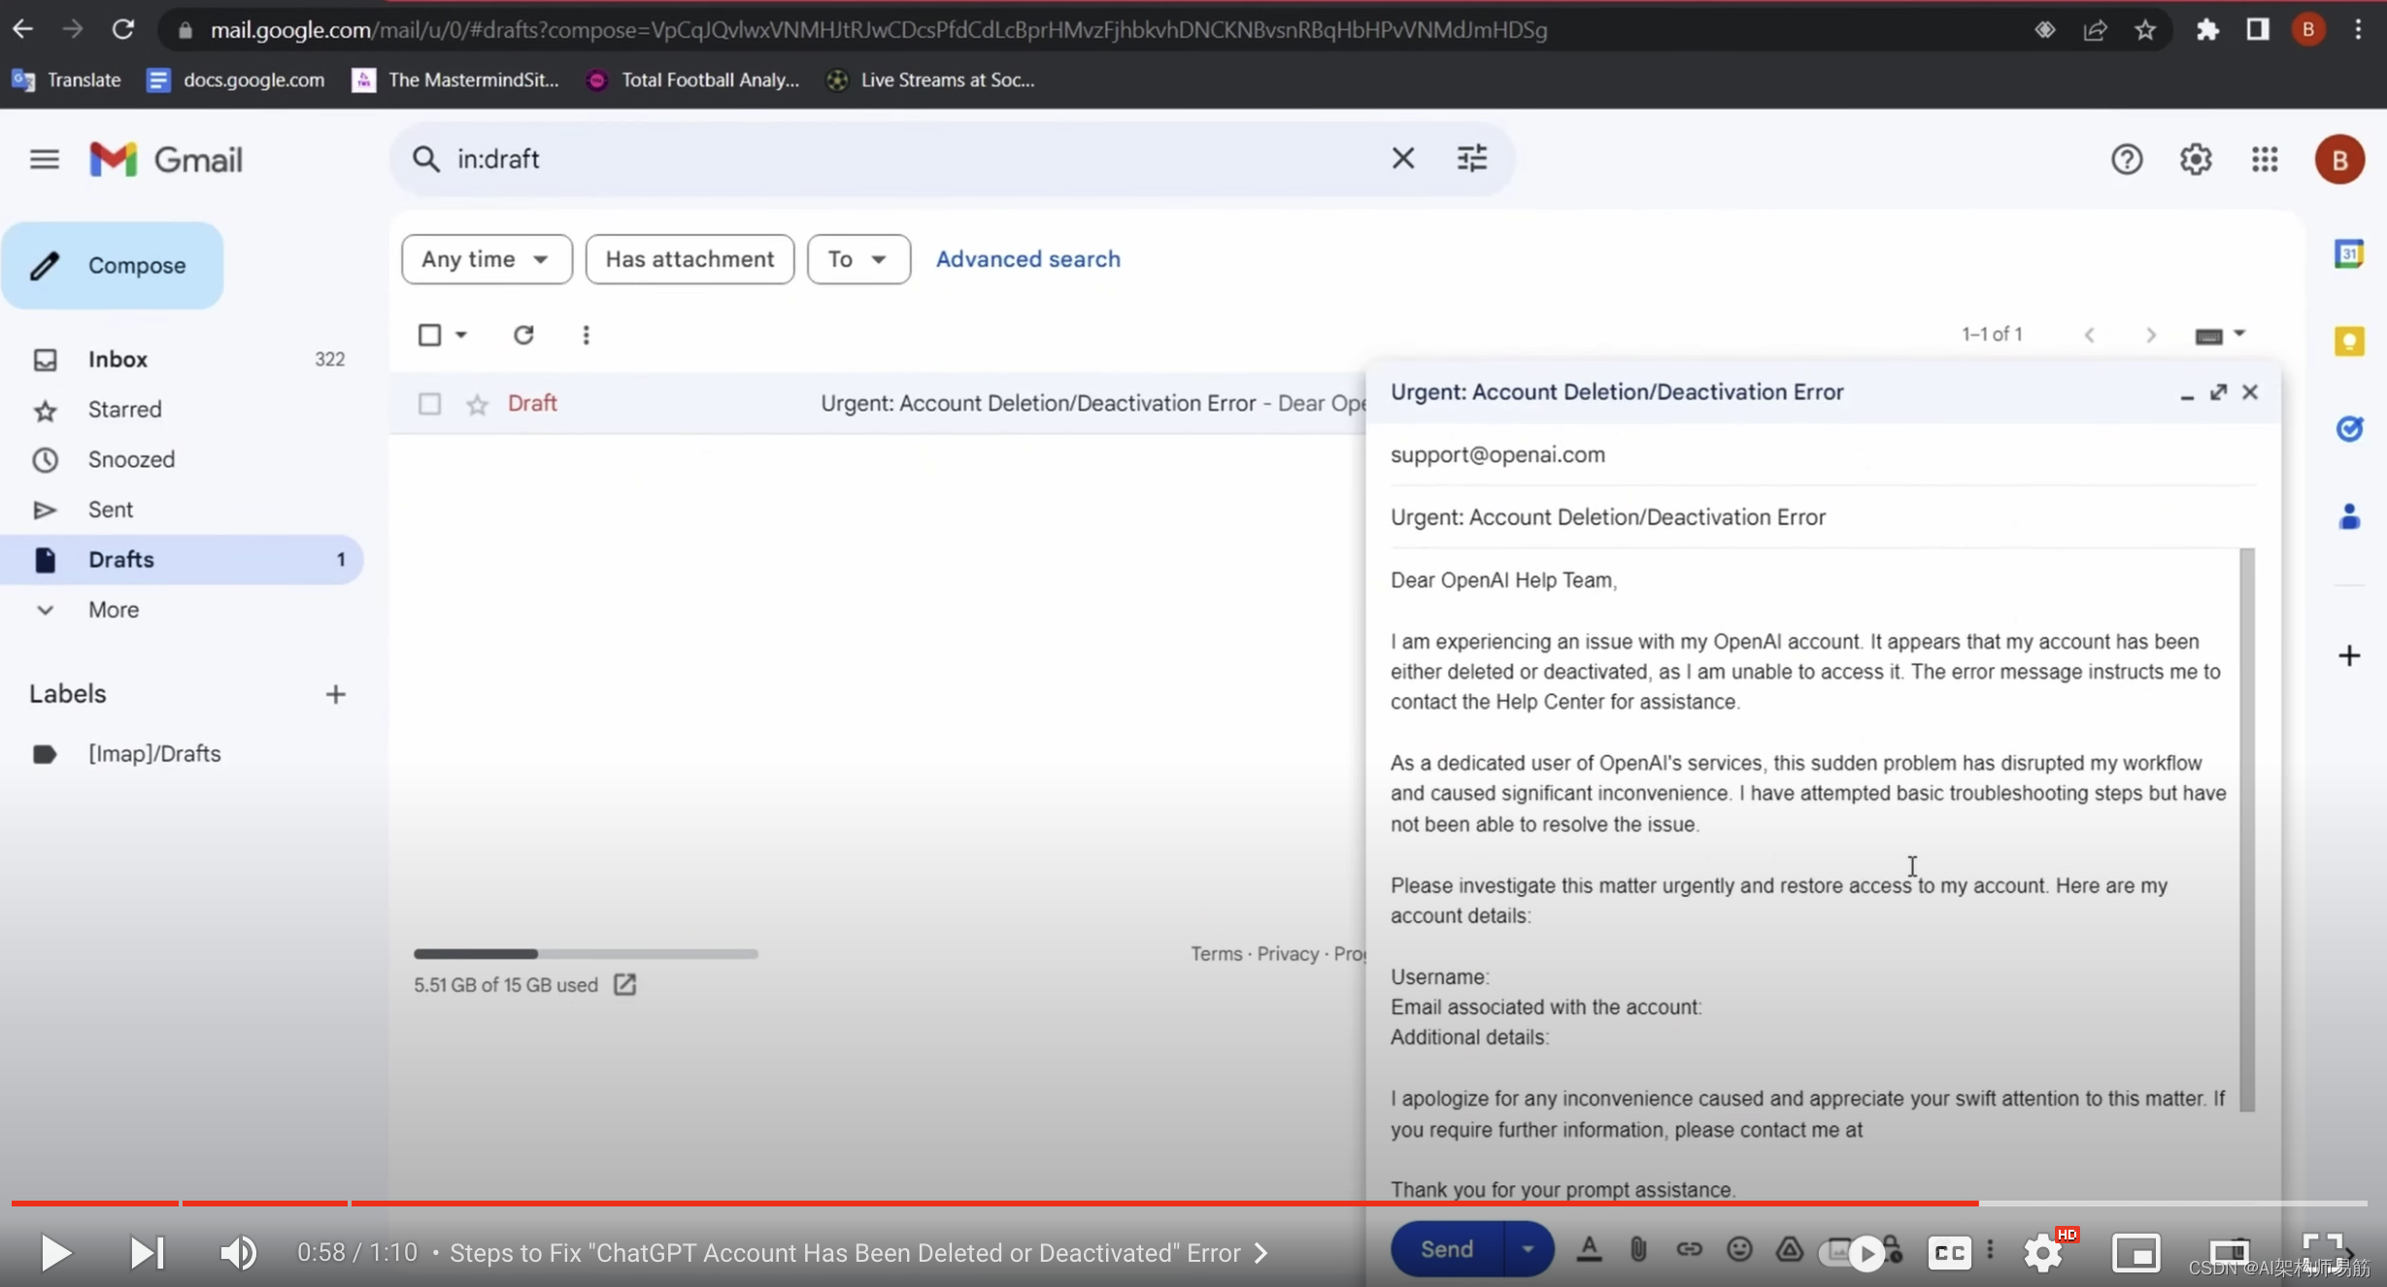The height and width of the screenshot is (1287, 2387).
Task: Star the Draft message
Action: click(x=477, y=405)
